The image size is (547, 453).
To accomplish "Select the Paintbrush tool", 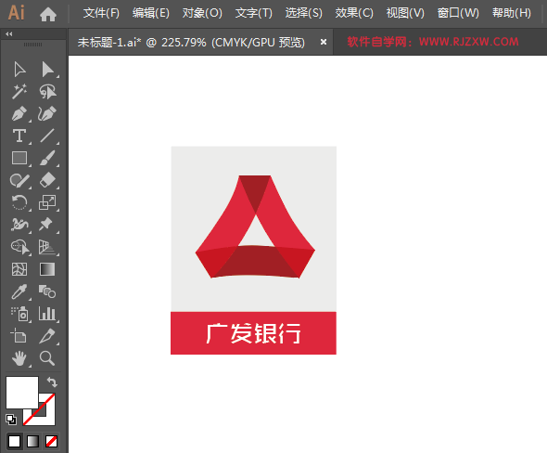I will click(x=47, y=158).
